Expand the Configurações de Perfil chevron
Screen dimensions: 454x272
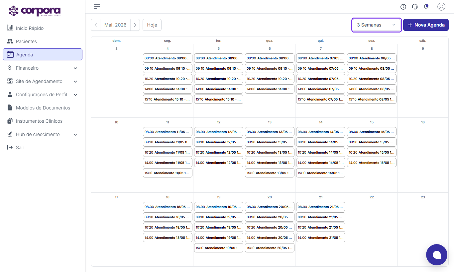tap(75, 95)
